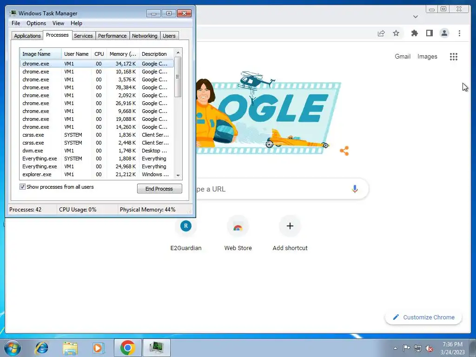Open E2Guardian shortcut tile
This screenshot has width=476, height=357.
coord(186,233)
